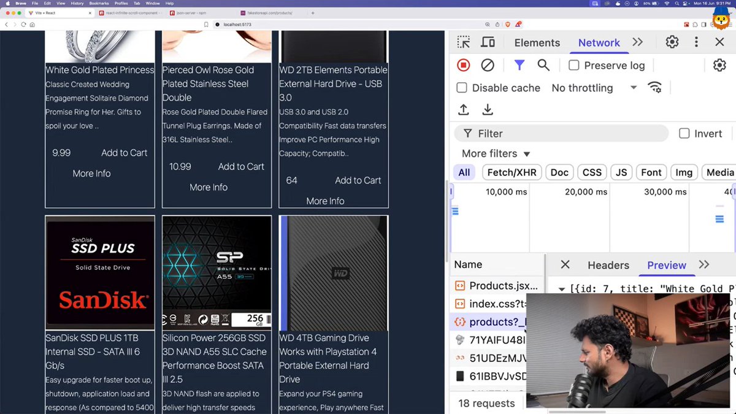This screenshot has width=736, height=414.
Task: Add White Gold Plated Princess to cart
Action: point(125,153)
